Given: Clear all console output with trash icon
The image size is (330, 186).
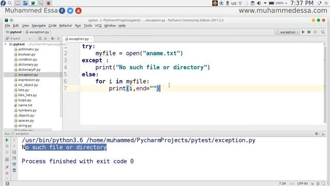Looking at the screenshot, I should click(14, 170).
